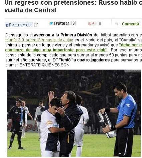Click the 'ENTERATE QUIÉNES SON' text
Image resolution: width=142 pixels, height=158 pixels.
(x=44, y=65)
